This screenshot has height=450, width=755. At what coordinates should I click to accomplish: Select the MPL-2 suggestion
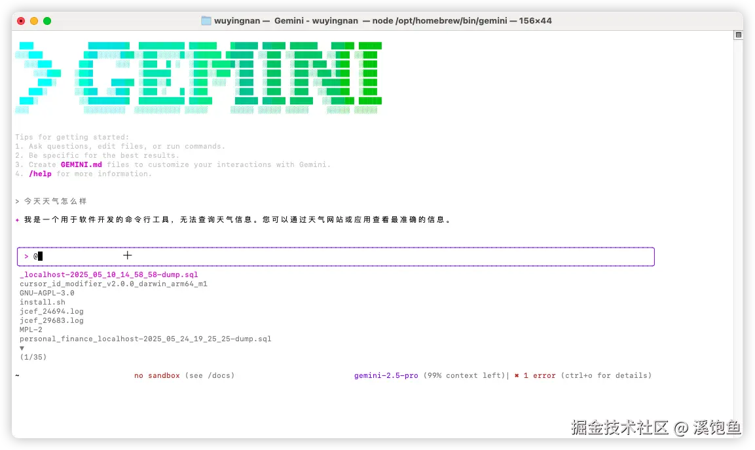pos(31,329)
